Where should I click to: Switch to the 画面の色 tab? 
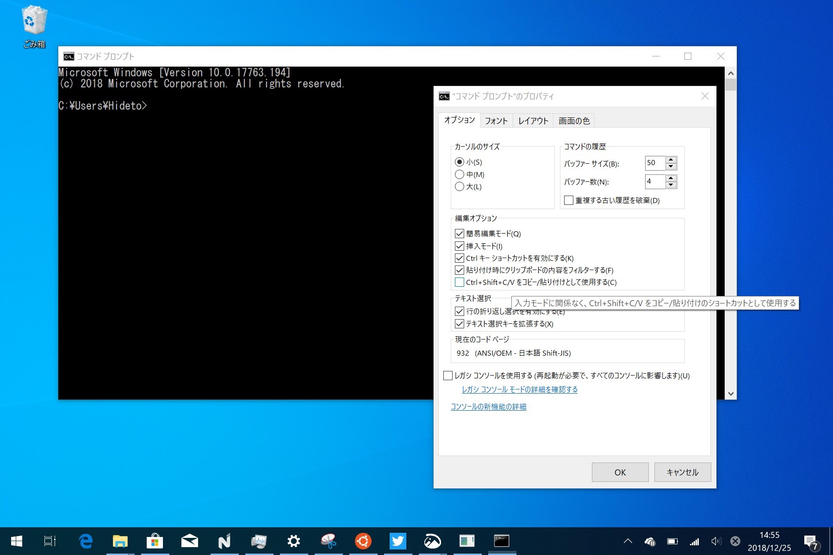574,121
